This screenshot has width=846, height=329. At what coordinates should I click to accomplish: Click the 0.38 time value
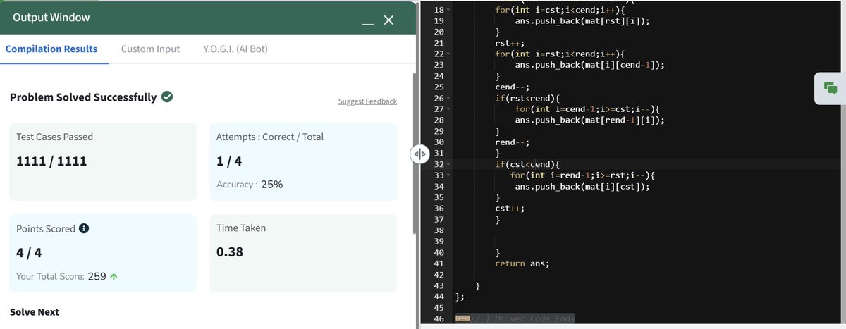230,252
